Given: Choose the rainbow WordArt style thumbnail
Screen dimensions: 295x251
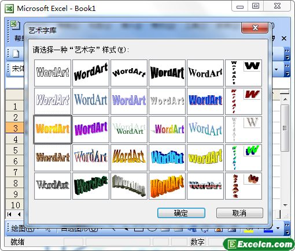Looking at the screenshot, I should tap(167, 129).
